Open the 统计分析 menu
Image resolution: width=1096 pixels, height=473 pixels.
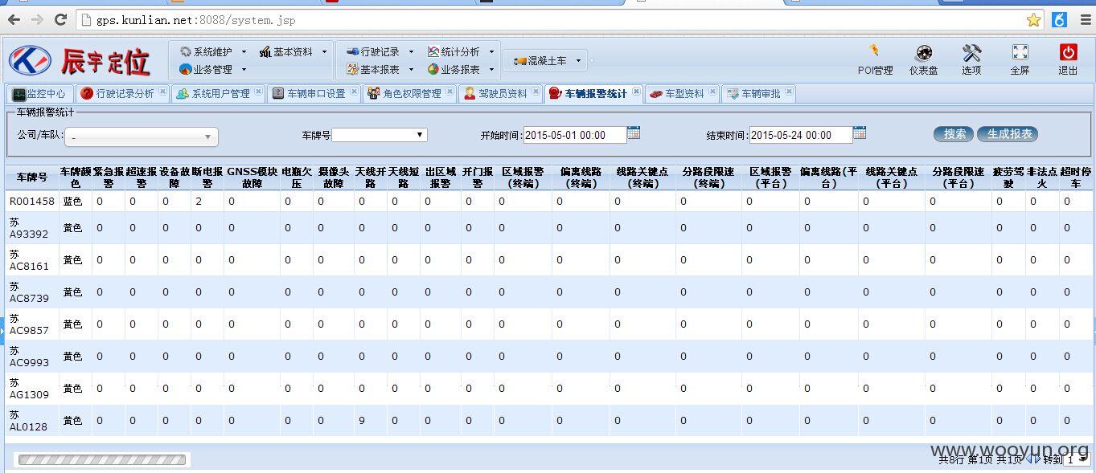[460, 51]
